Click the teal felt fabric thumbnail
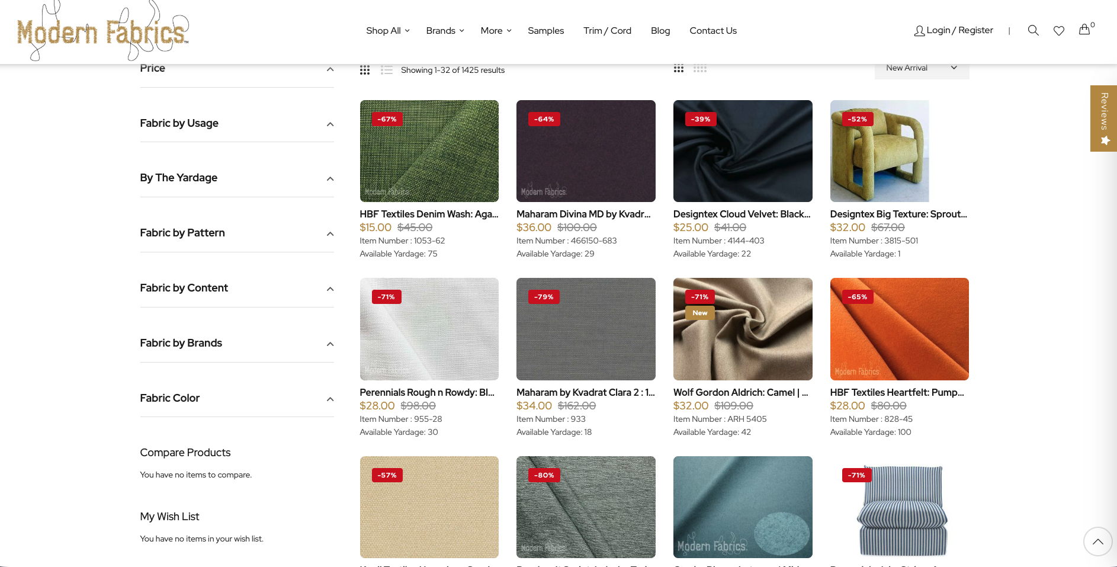 [743, 507]
